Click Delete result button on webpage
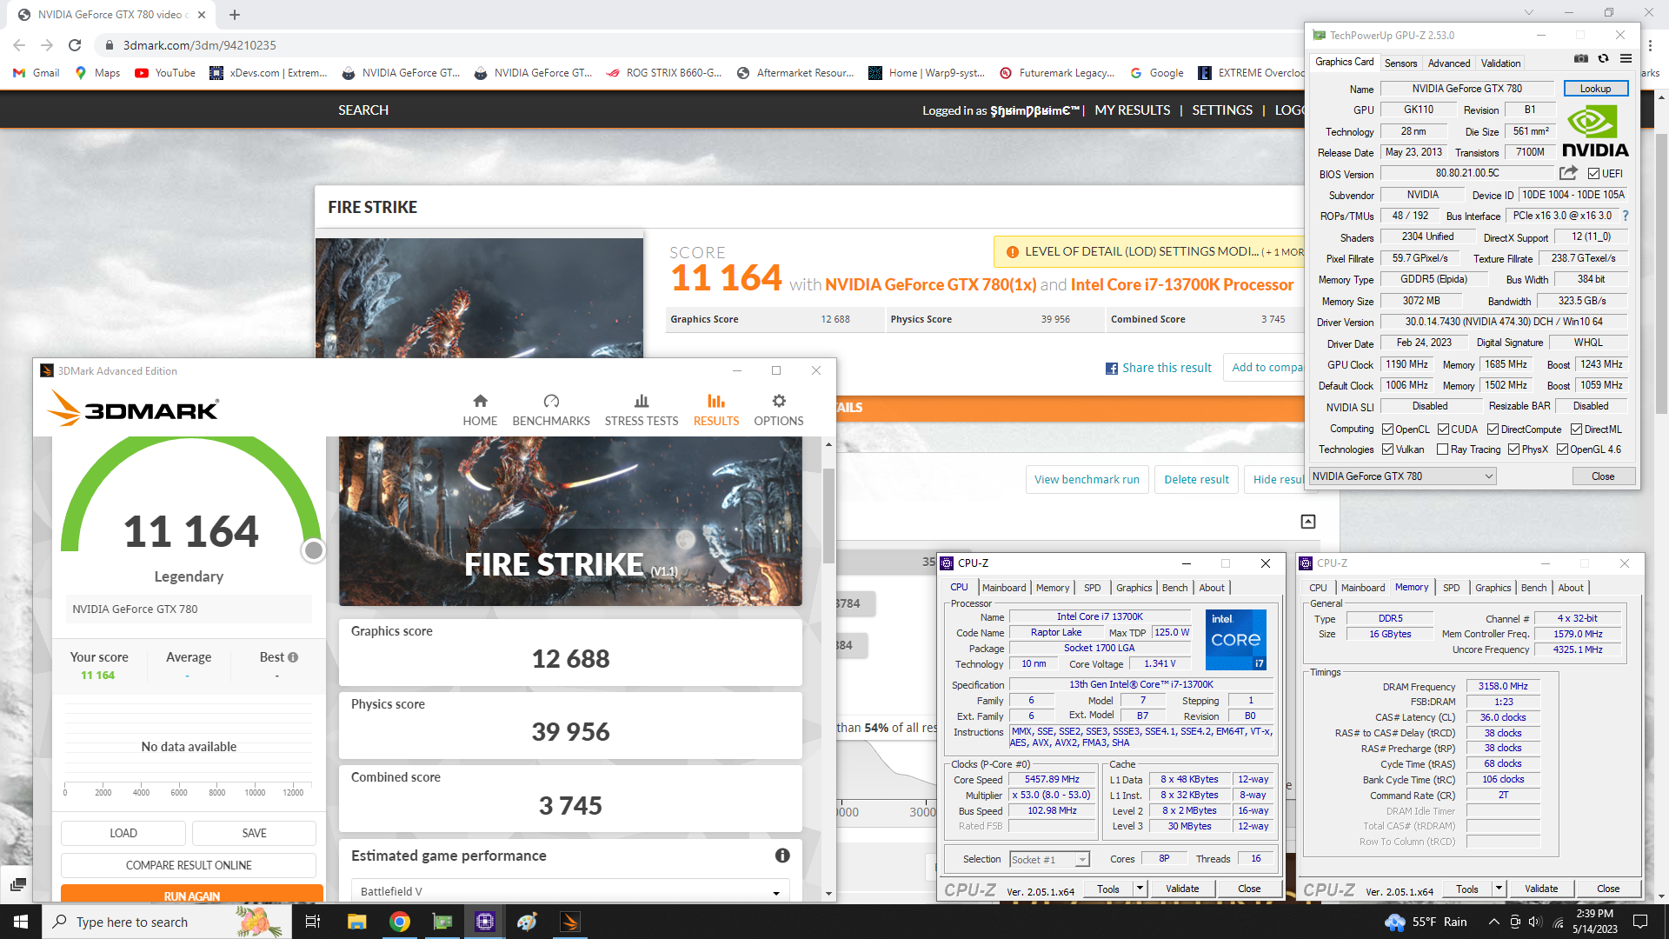The image size is (1669, 939). pos(1196,480)
